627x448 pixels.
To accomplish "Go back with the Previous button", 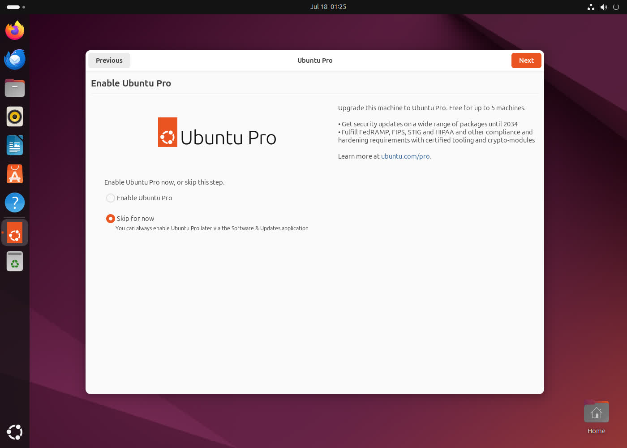I will pyautogui.click(x=109, y=60).
